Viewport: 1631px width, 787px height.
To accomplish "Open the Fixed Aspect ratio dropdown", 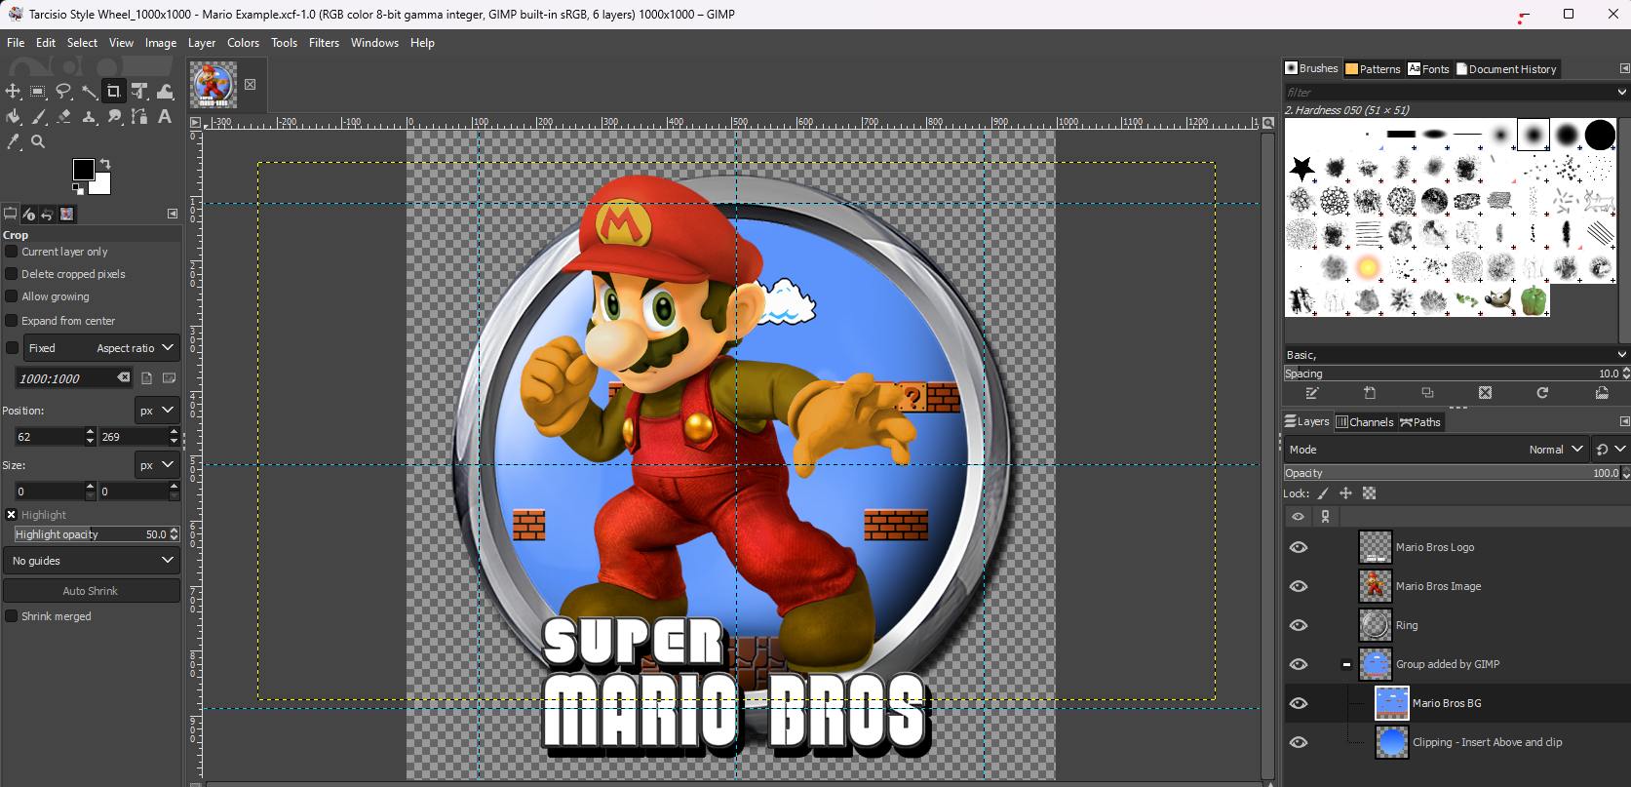I will tap(101, 348).
